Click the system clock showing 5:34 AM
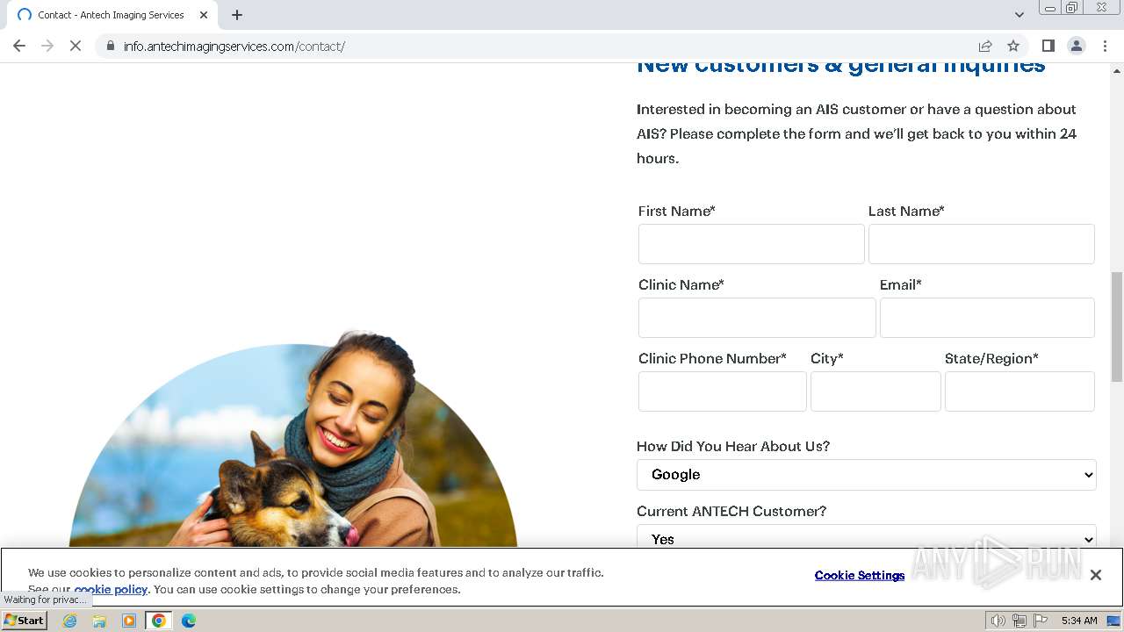The width and height of the screenshot is (1124, 632). (1079, 621)
